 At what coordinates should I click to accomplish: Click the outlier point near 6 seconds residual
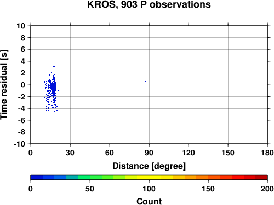(54, 50)
